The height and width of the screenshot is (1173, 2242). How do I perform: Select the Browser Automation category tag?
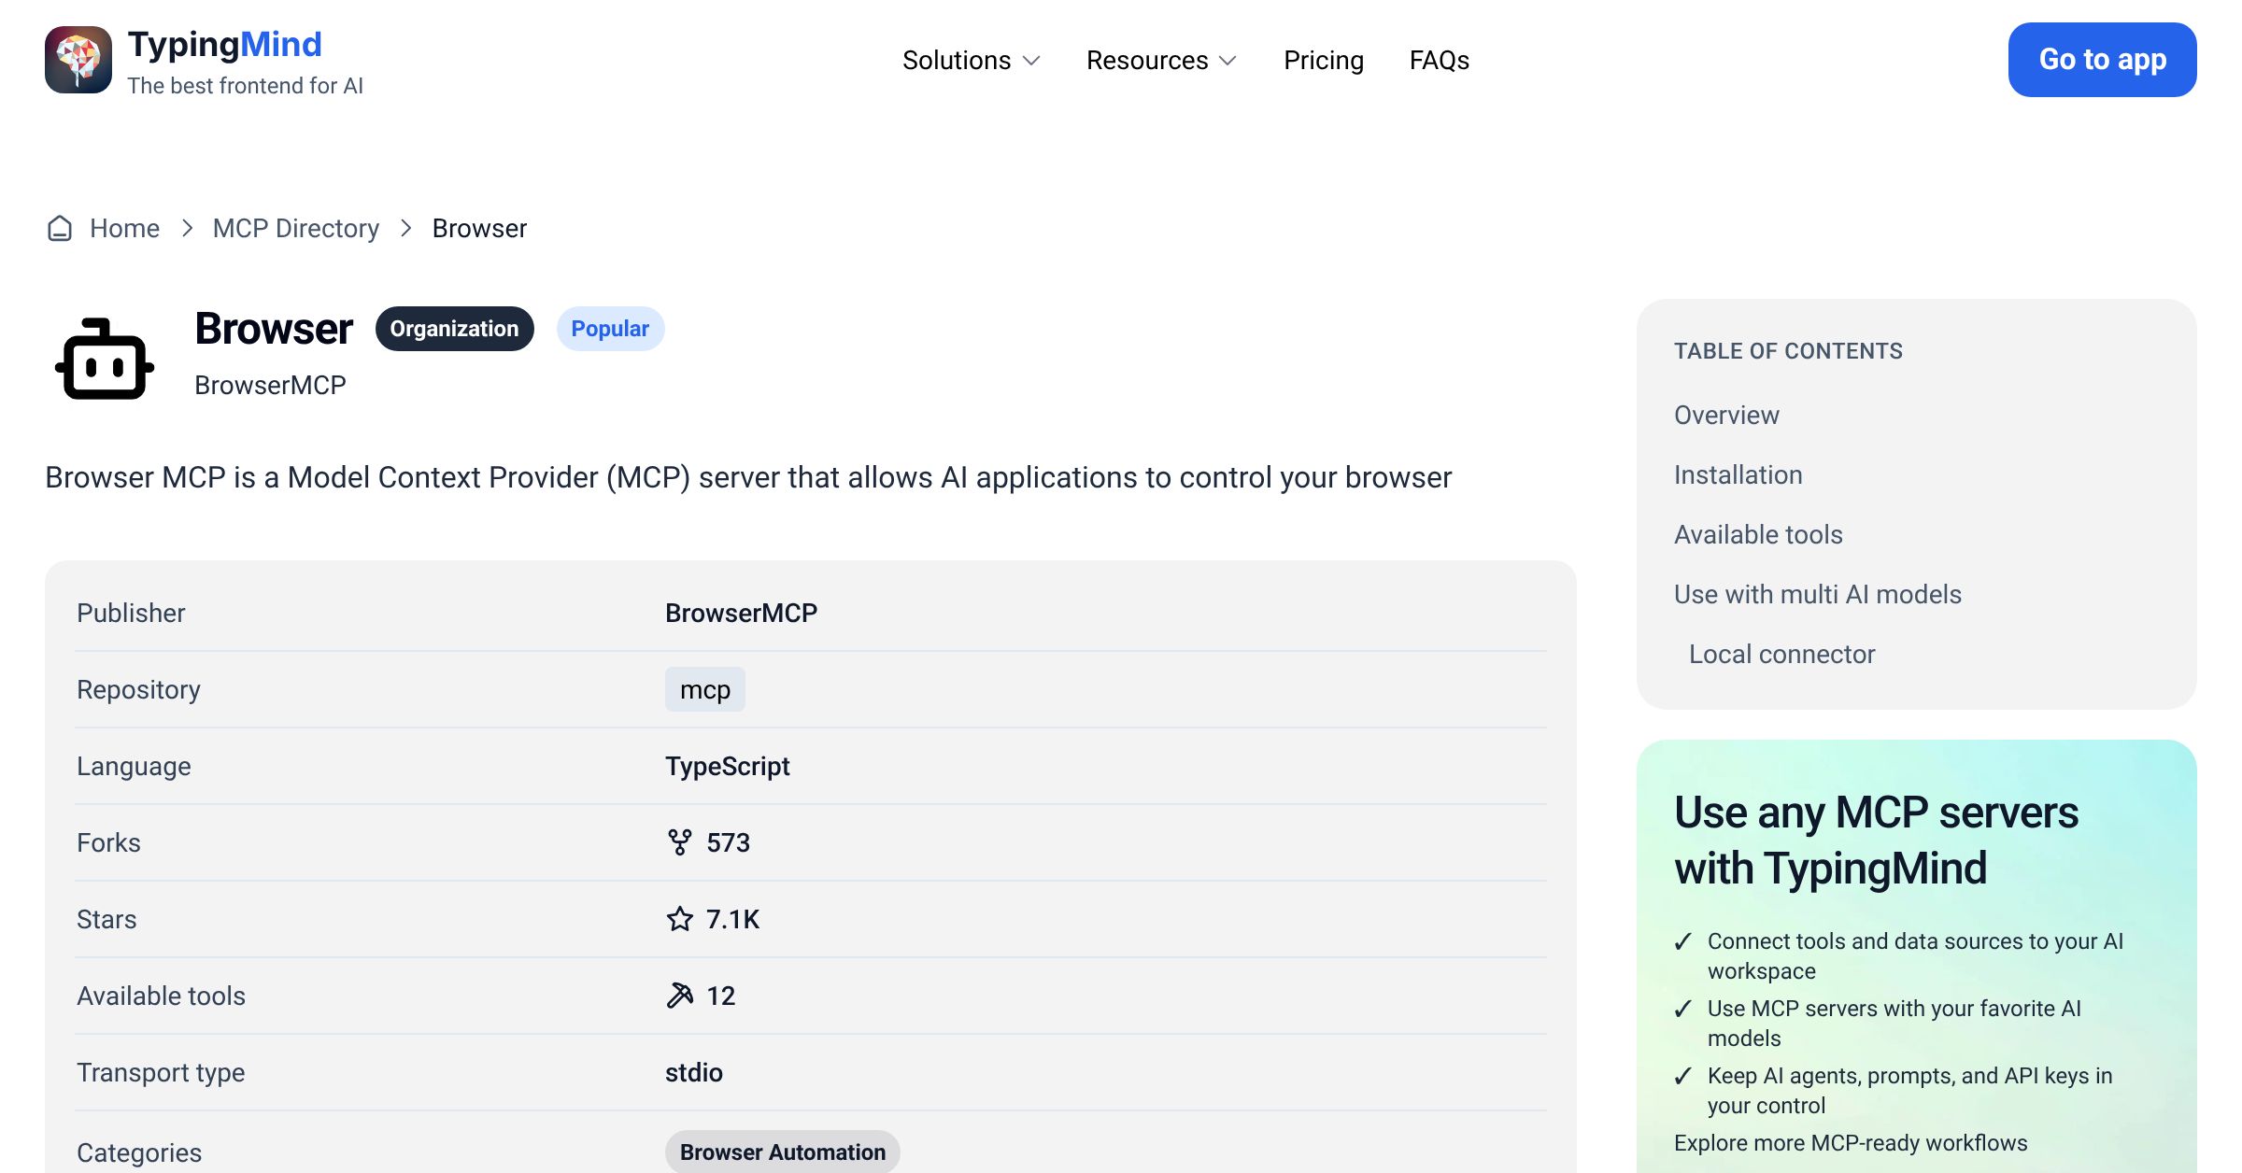(x=783, y=1152)
